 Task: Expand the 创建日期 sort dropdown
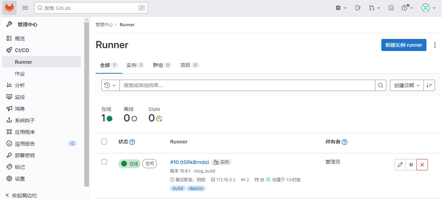coord(407,85)
